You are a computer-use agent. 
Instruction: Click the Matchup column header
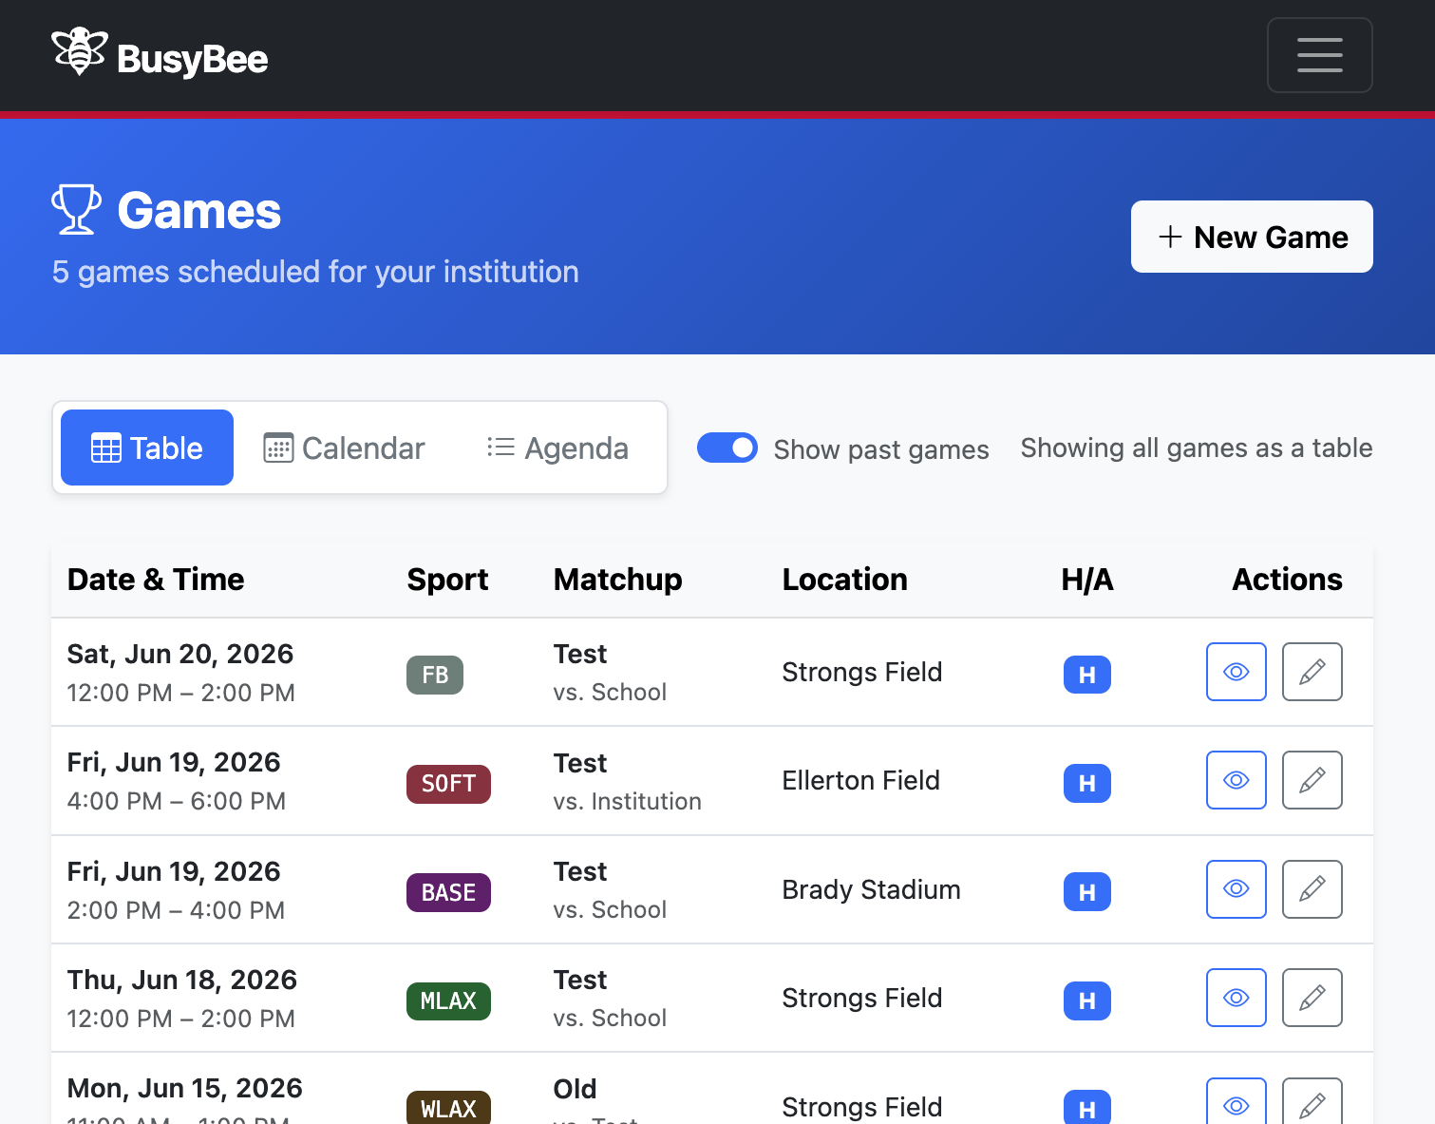pyautogui.click(x=617, y=580)
